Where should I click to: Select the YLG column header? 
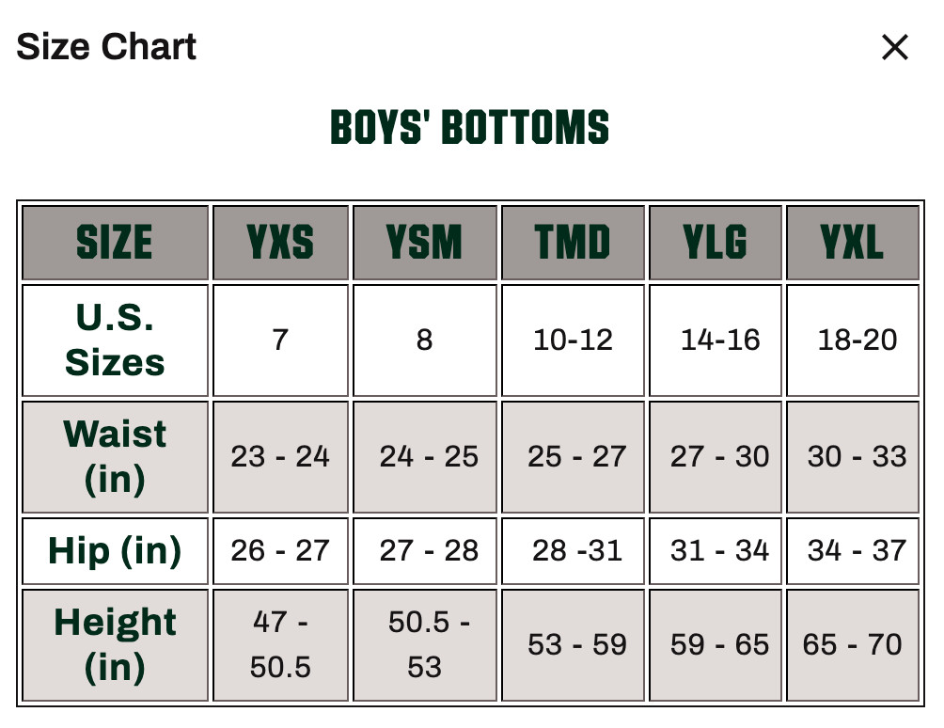(716, 242)
